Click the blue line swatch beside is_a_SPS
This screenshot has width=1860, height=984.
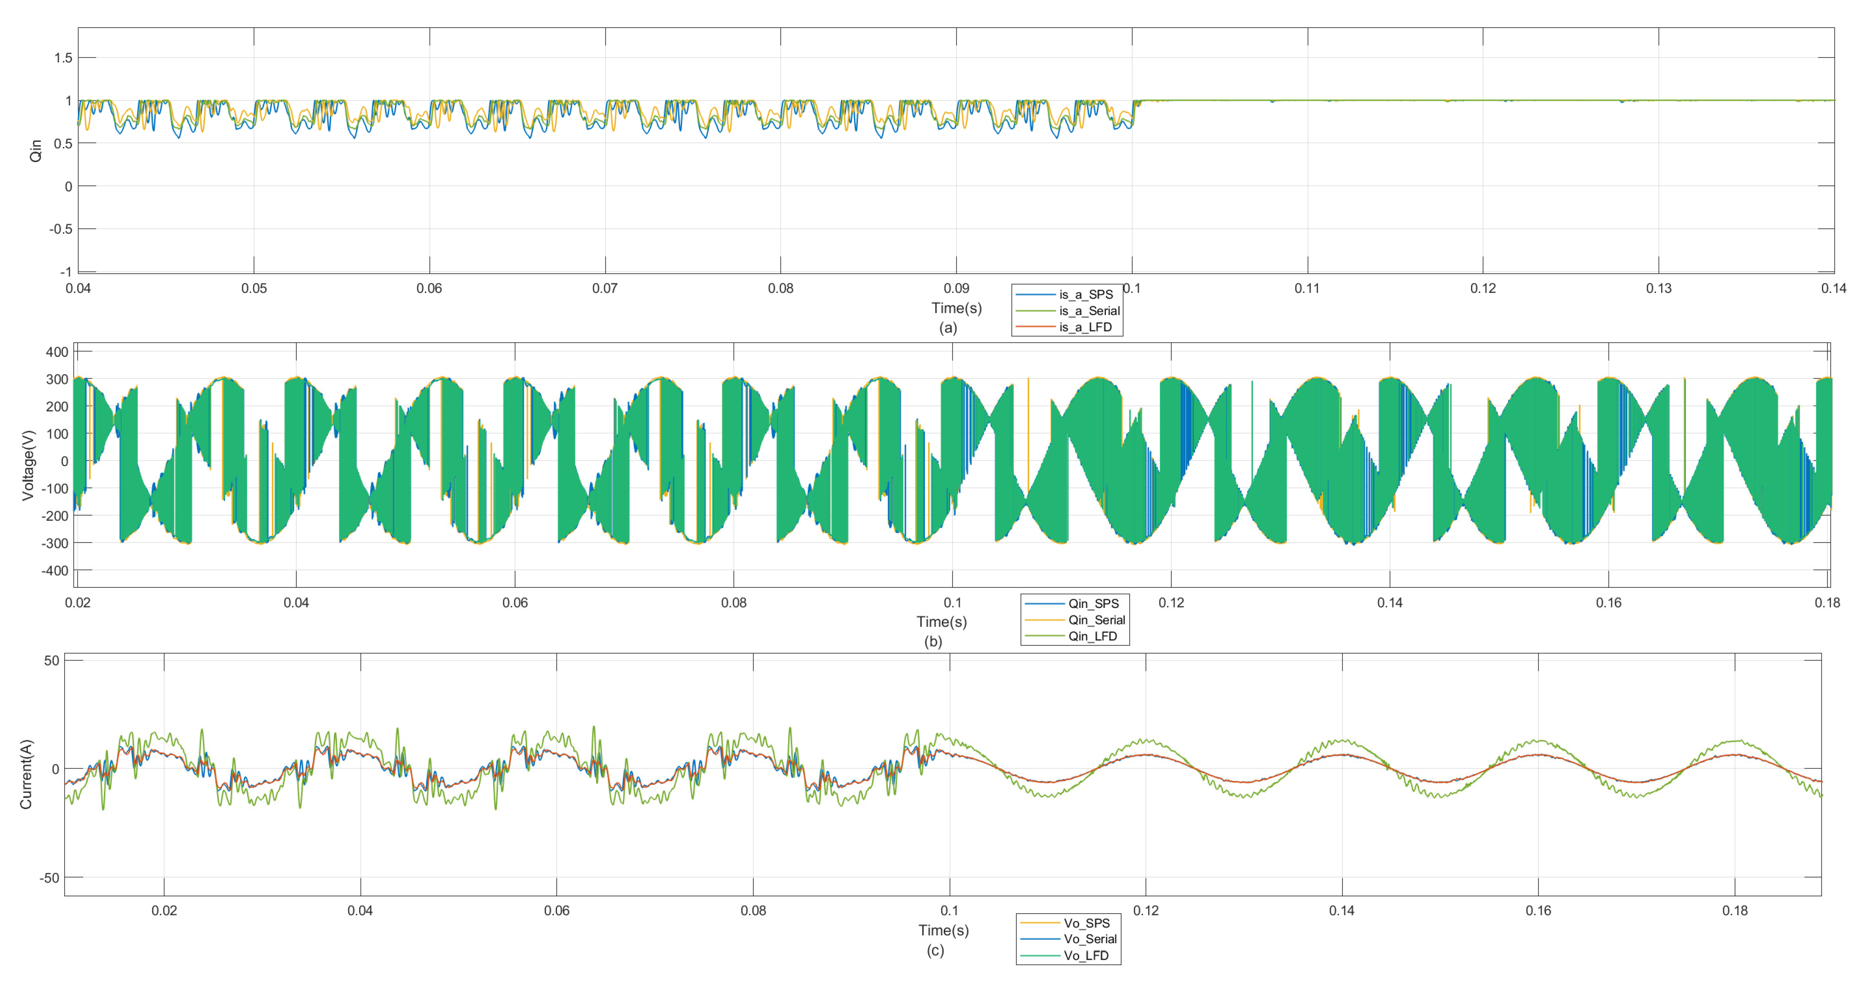[1036, 294]
